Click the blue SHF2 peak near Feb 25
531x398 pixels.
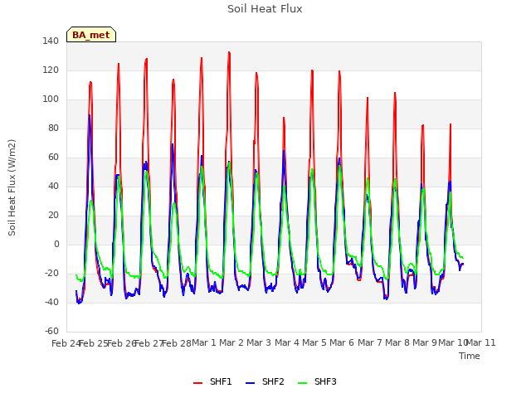tap(90, 114)
